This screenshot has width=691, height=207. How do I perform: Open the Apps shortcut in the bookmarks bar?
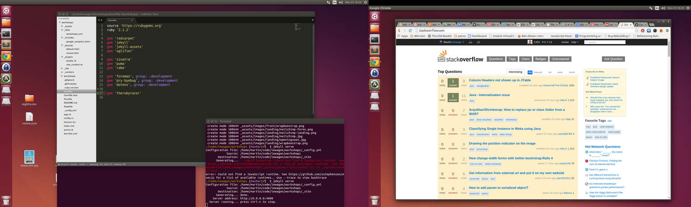click(403, 36)
